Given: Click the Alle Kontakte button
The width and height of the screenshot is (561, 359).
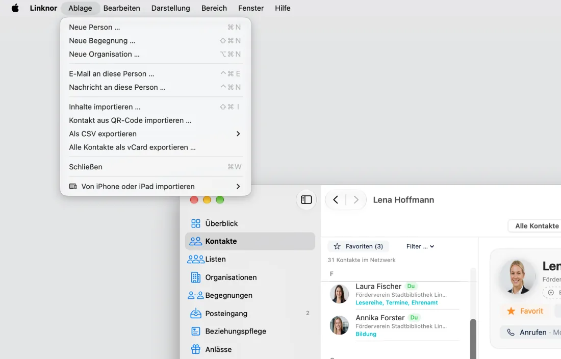Looking at the screenshot, I should coord(535,226).
